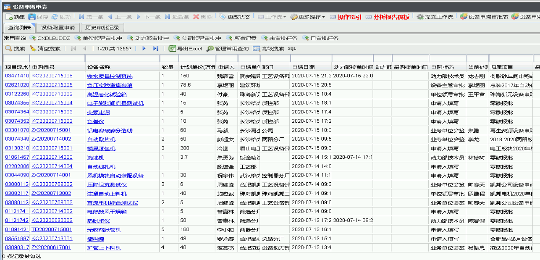Run the 公司领导审批中 saved query

[197, 38]
